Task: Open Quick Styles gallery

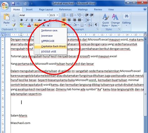Action: pos(106,20)
